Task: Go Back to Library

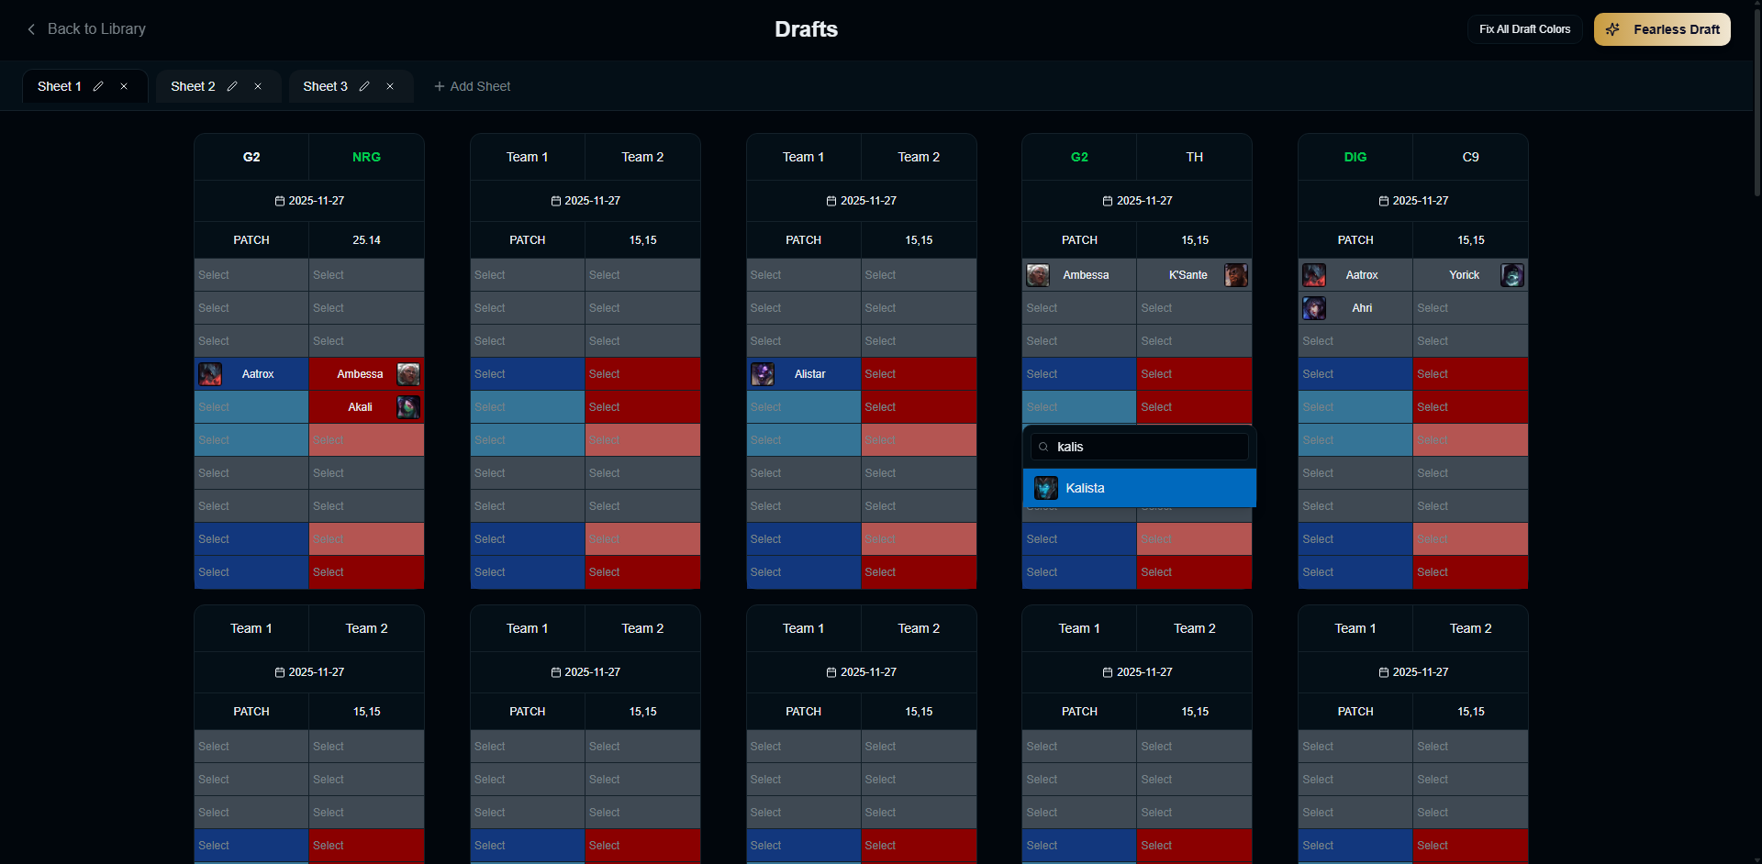Action: point(85,28)
